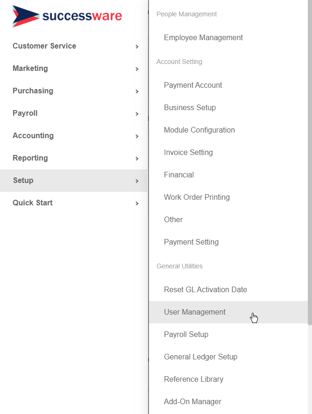Image resolution: width=312 pixels, height=414 pixels.
Task: Open Employee Management
Action: tap(203, 37)
